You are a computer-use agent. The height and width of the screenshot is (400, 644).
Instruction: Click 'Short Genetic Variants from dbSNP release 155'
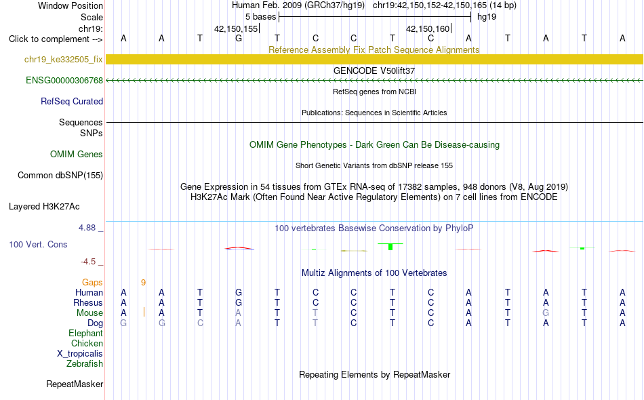click(374, 165)
